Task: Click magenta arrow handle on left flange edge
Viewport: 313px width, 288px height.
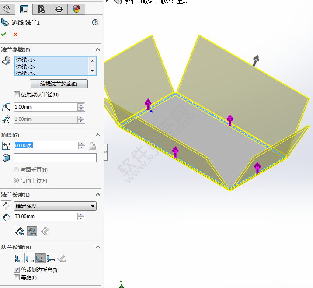Action: tap(148, 104)
